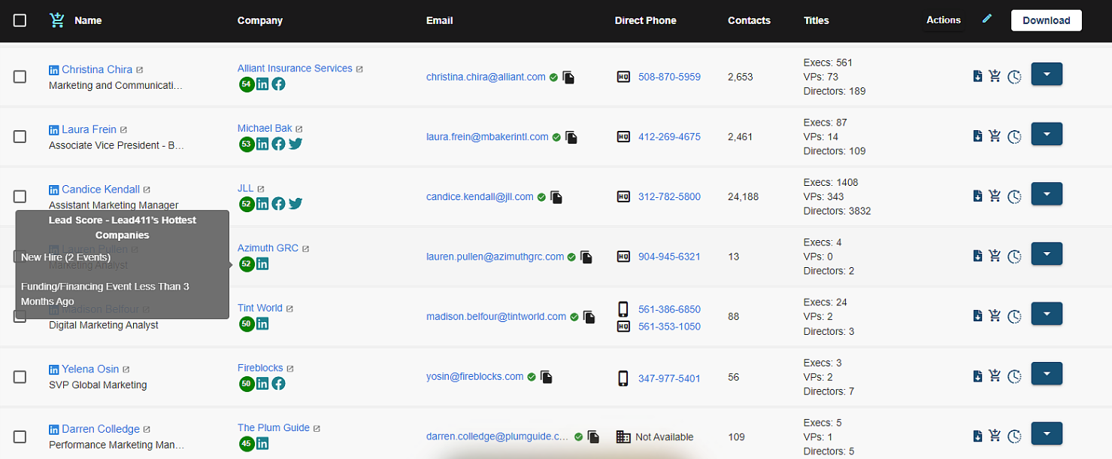This screenshot has height=459, width=1112.
Task: Click Azimuth GRC lead score 52 badge
Action: click(246, 264)
